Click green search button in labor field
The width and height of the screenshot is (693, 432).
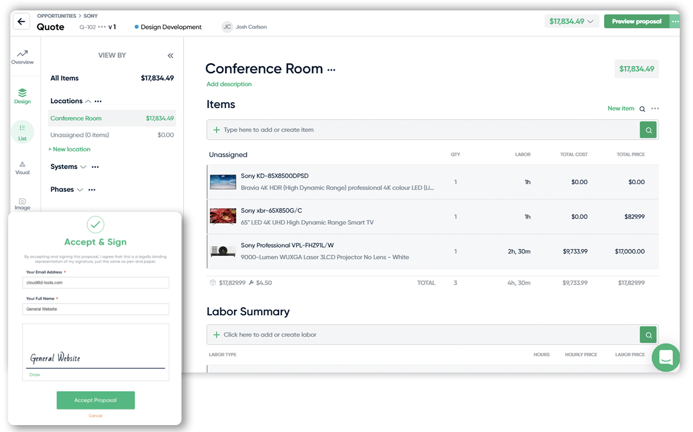pyautogui.click(x=648, y=335)
